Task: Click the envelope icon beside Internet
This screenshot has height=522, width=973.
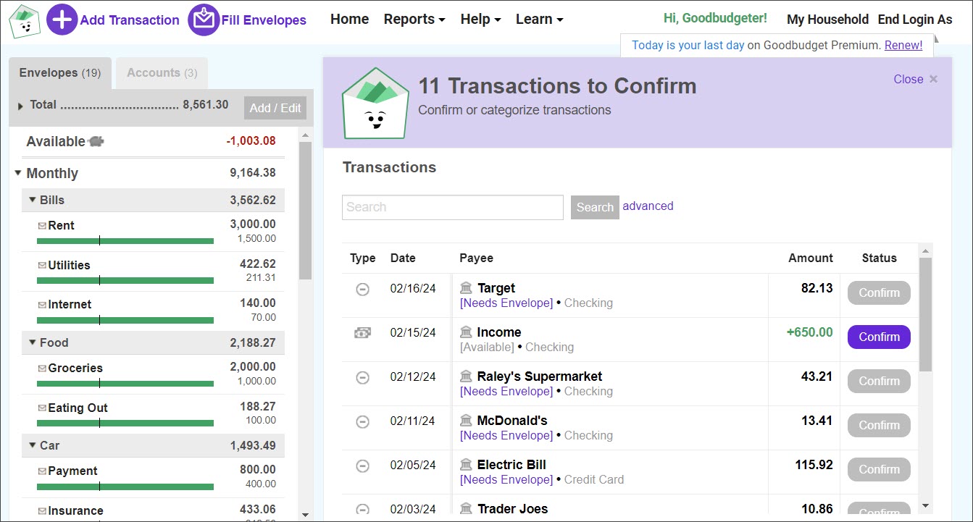Action: 42,305
